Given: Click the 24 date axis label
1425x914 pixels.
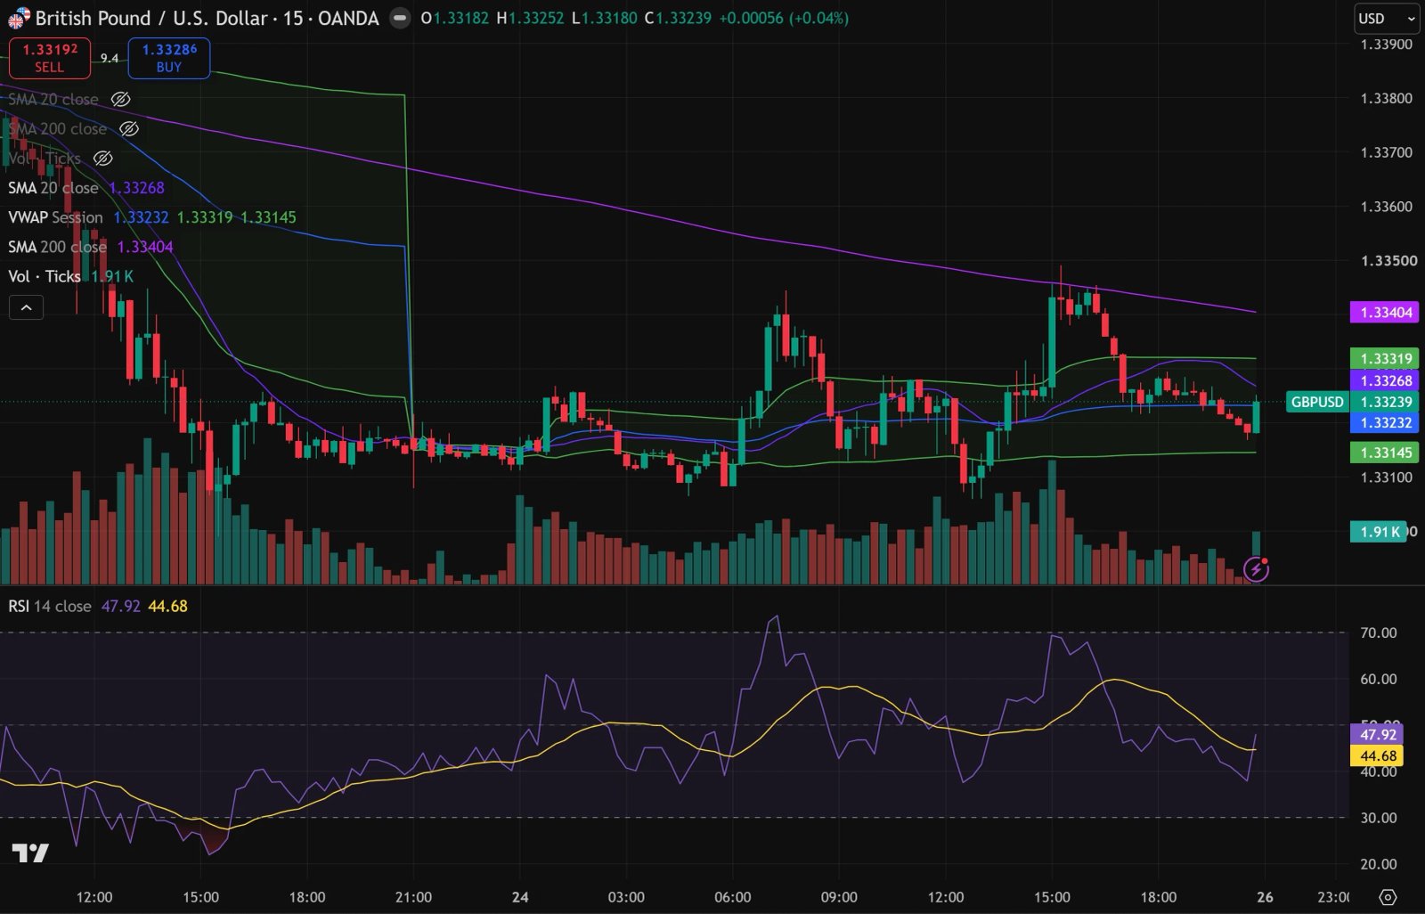Looking at the screenshot, I should [520, 897].
